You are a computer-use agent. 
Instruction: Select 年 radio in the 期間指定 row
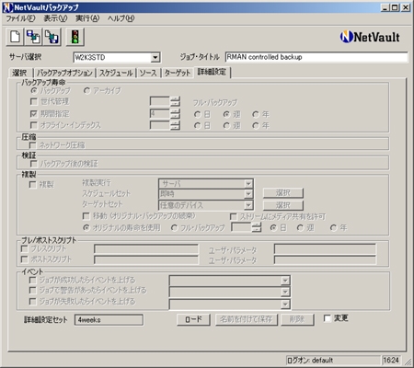click(x=256, y=114)
